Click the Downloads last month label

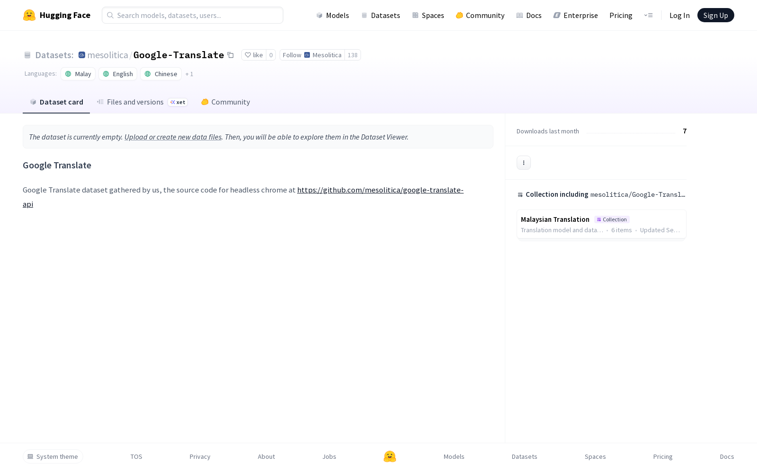[548, 131]
